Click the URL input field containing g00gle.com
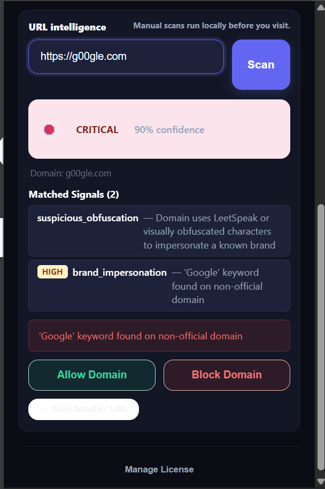Screen dimensions: 325x489 126,57
